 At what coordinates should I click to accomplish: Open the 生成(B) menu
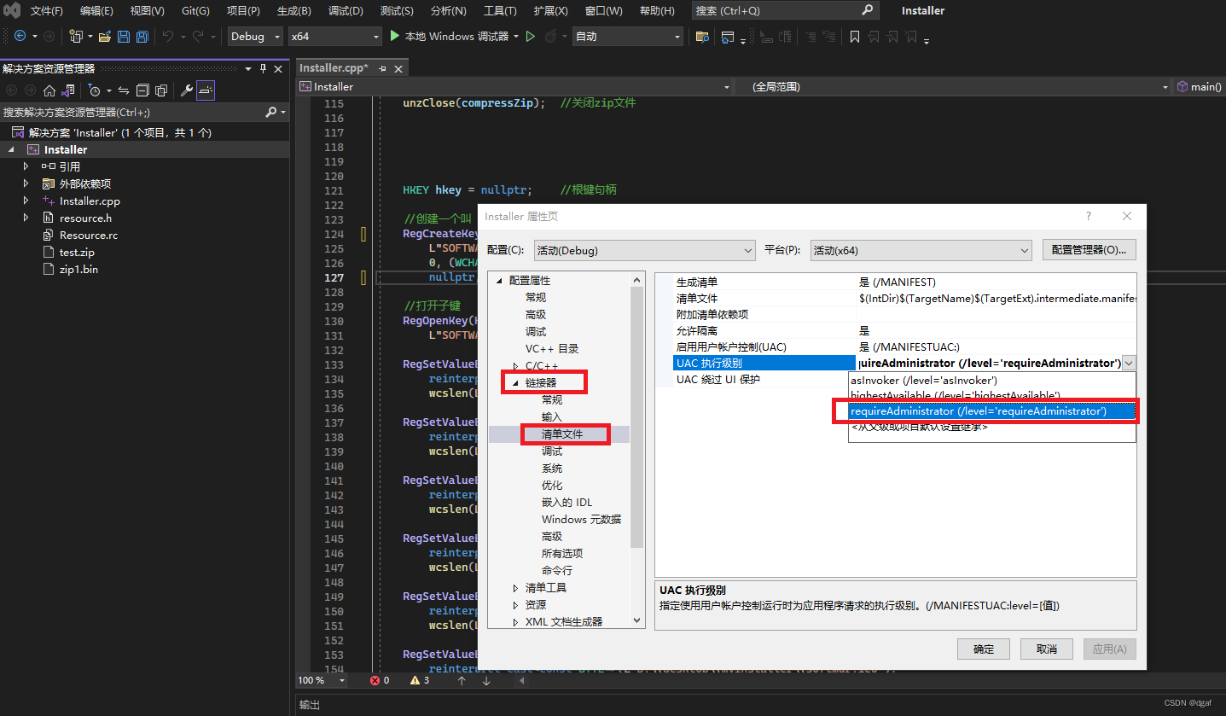pyautogui.click(x=294, y=11)
